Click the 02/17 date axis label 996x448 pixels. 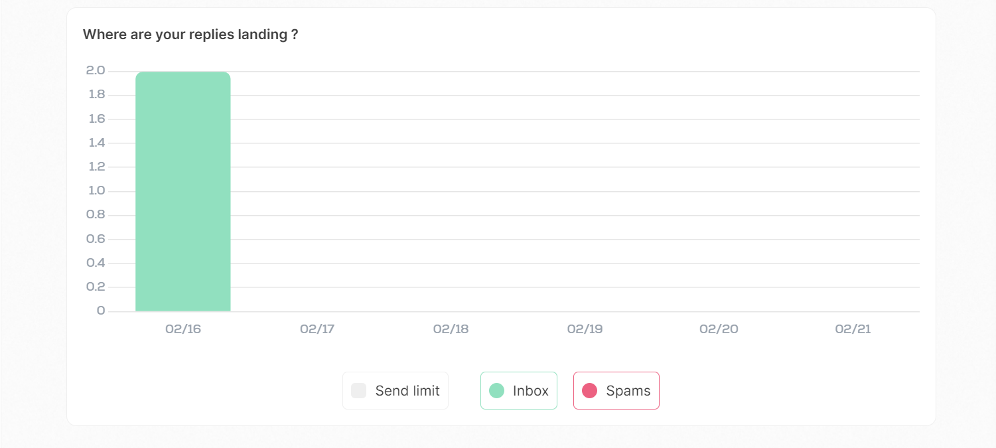tap(317, 329)
